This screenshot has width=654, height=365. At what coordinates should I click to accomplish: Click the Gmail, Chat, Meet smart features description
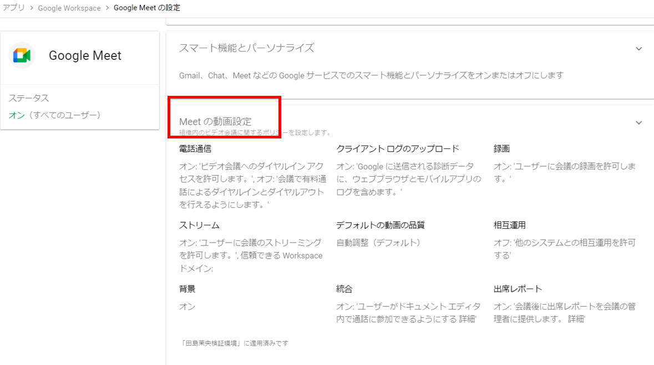(x=371, y=75)
